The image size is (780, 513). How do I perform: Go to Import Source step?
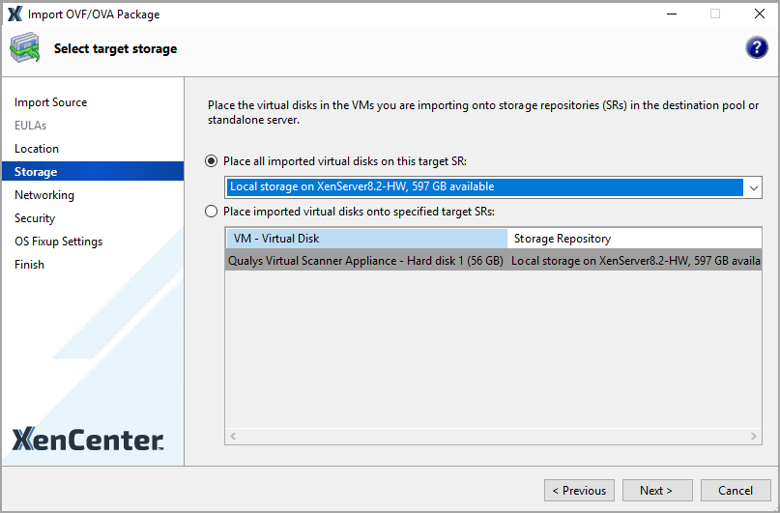(x=50, y=102)
